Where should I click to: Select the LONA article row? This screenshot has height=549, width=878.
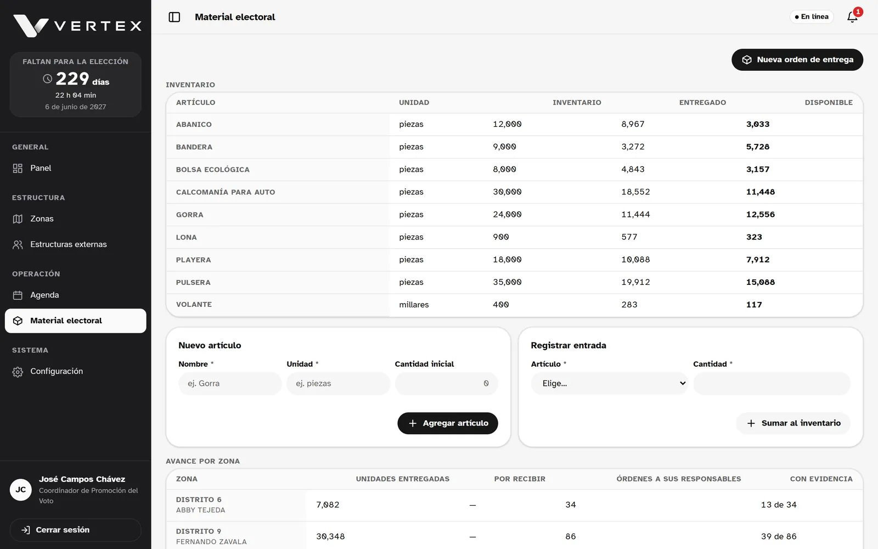[x=514, y=237]
